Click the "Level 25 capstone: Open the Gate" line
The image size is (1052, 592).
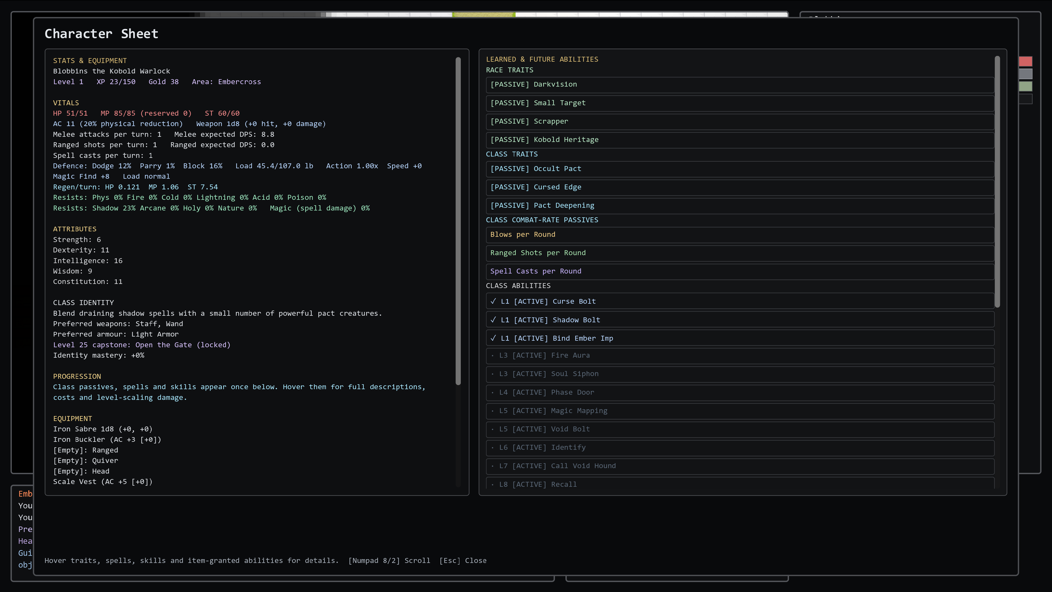[x=142, y=345]
